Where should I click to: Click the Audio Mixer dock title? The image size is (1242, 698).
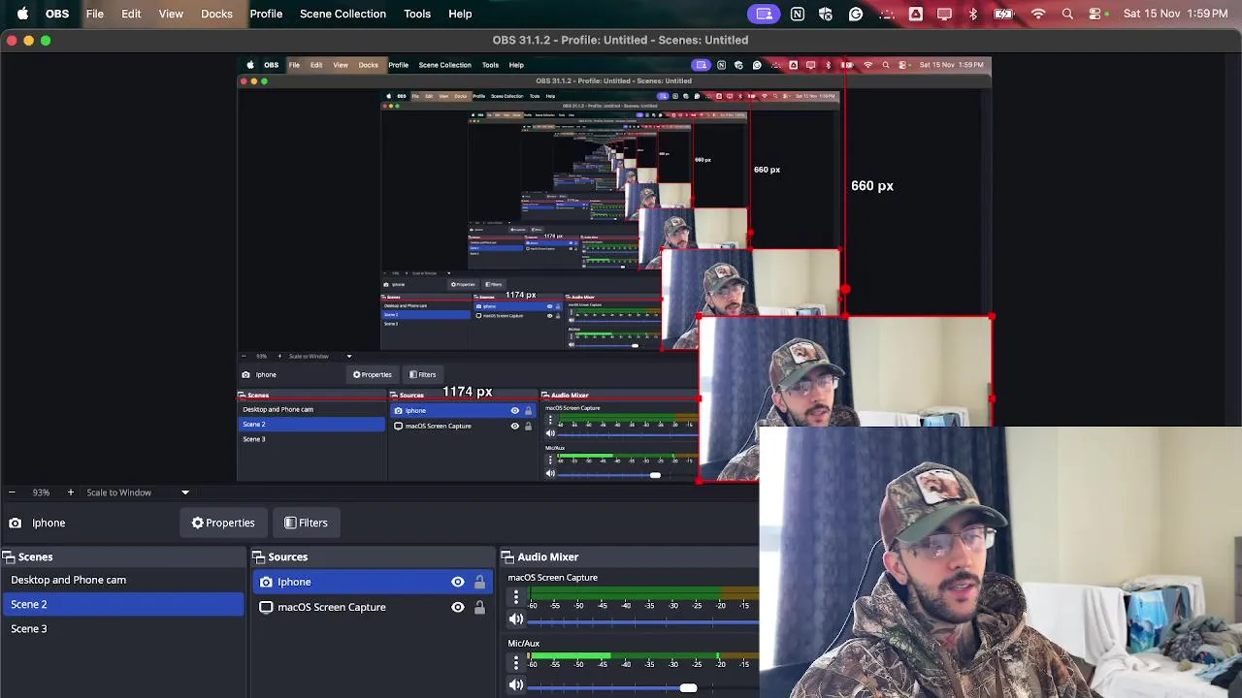(x=547, y=556)
